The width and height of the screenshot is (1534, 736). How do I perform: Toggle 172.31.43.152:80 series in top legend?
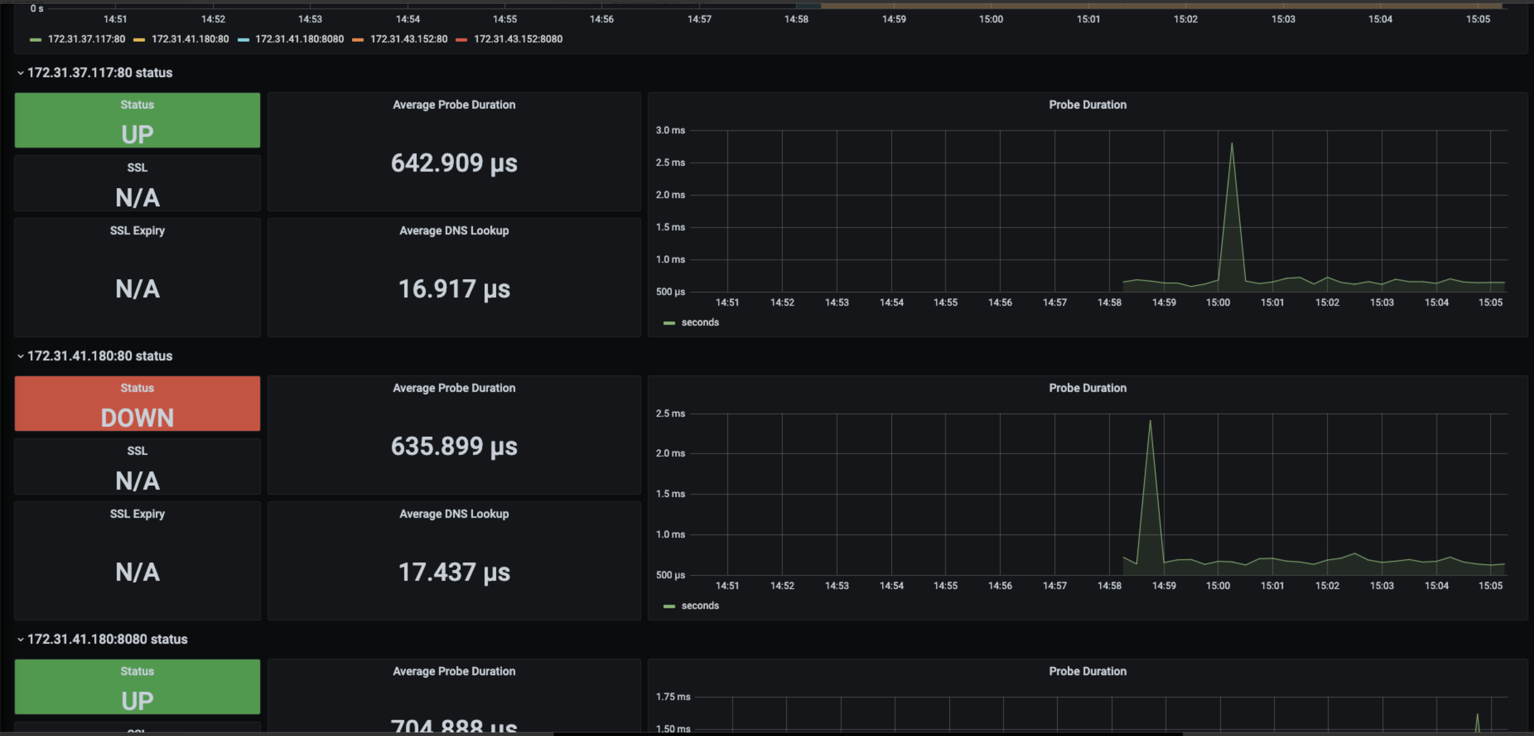point(408,39)
